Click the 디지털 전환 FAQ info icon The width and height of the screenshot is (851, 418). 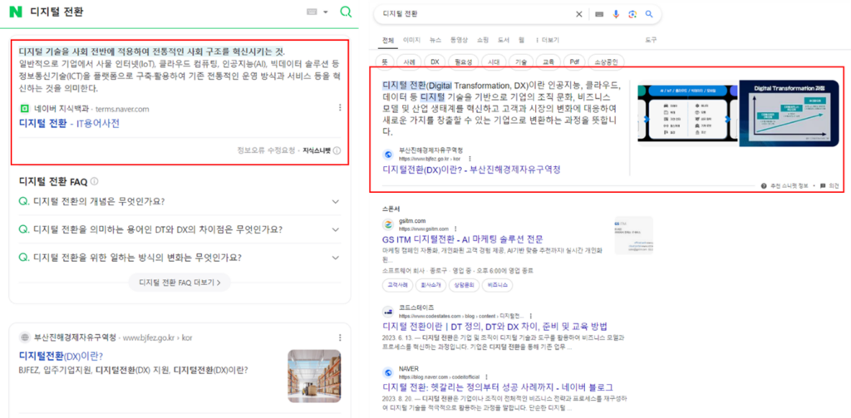pyautogui.click(x=95, y=181)
